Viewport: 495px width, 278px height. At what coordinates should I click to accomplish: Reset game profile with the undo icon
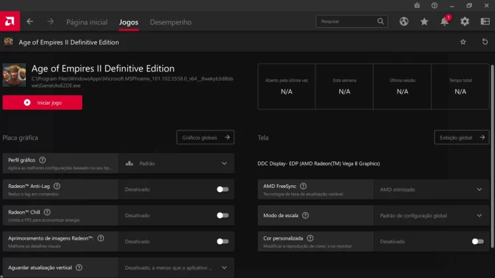point(485,42)
